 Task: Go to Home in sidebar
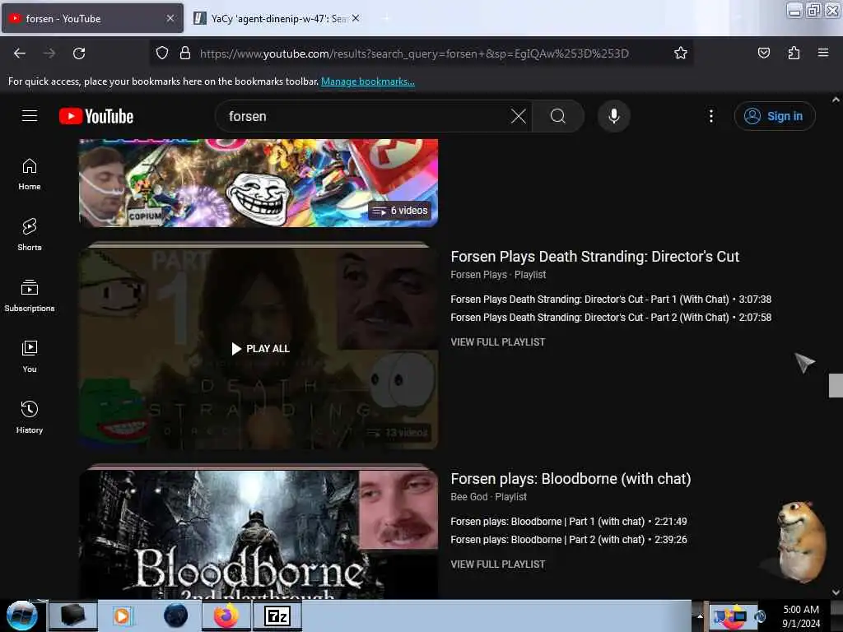click(30, 174)
